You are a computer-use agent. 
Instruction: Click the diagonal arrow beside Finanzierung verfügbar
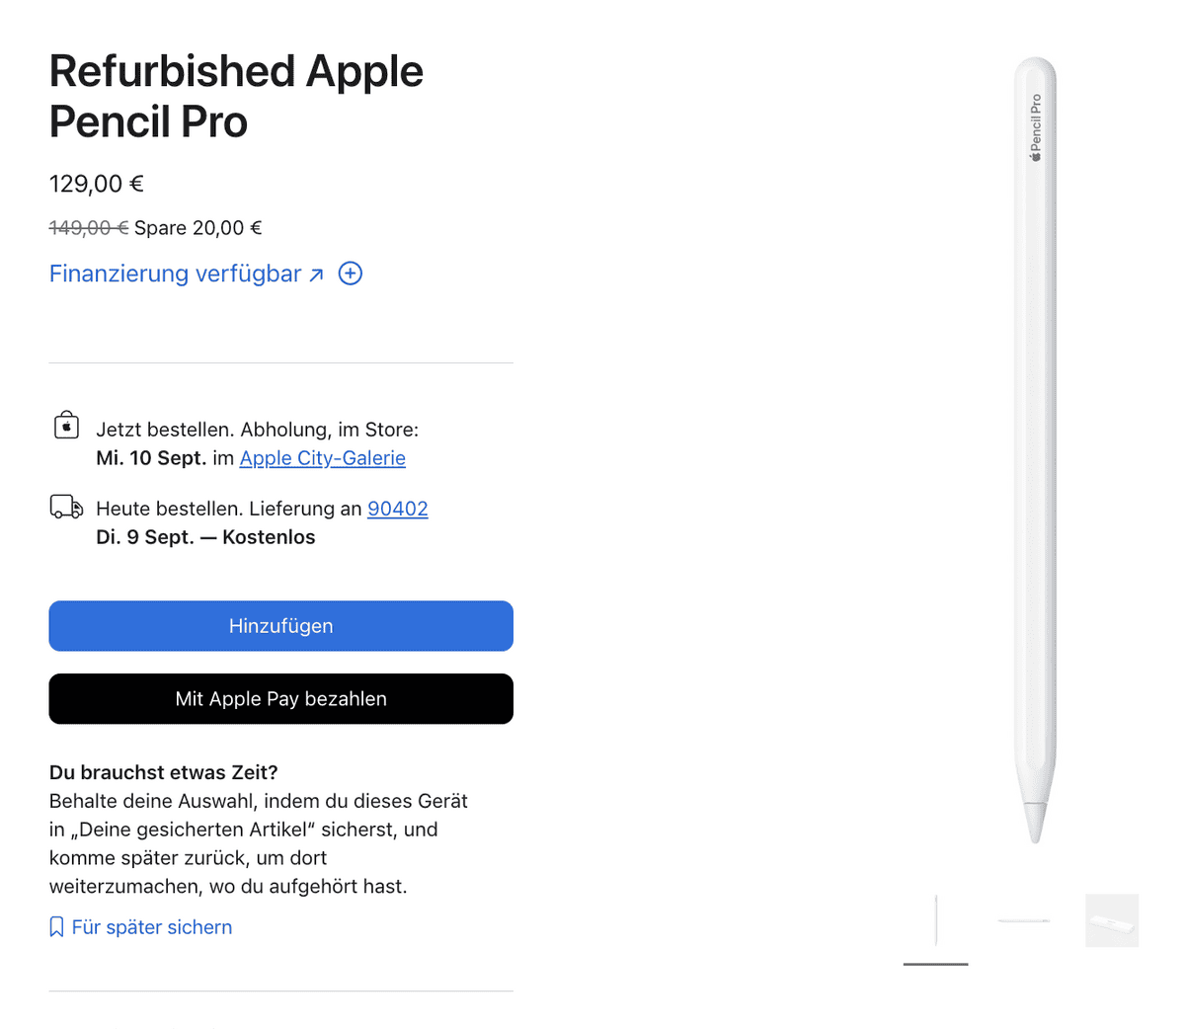click(316, 276)
